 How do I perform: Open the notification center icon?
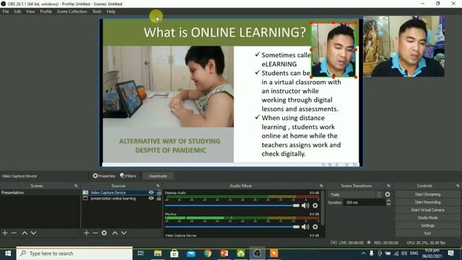[450, 253]
